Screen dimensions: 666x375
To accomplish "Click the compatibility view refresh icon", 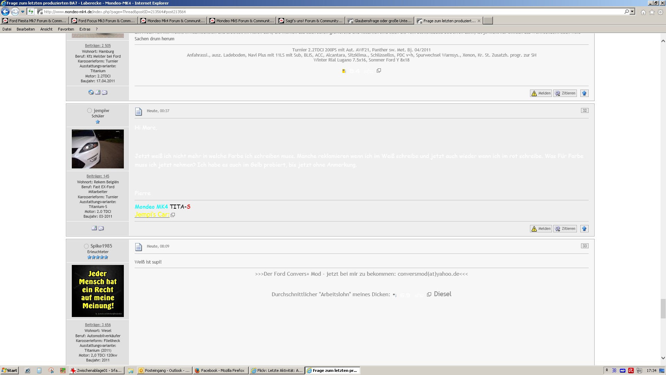I will [x=31, y=12].
